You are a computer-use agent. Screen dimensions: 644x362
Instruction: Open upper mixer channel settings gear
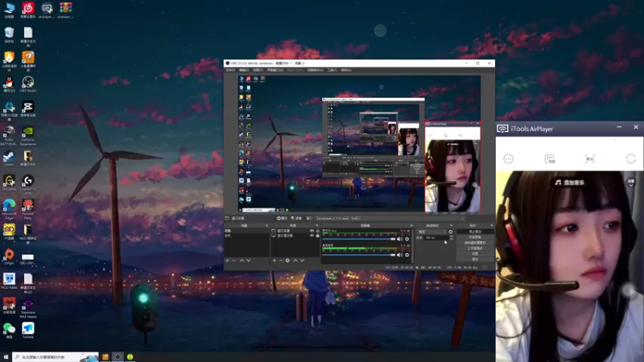[407, 239]
